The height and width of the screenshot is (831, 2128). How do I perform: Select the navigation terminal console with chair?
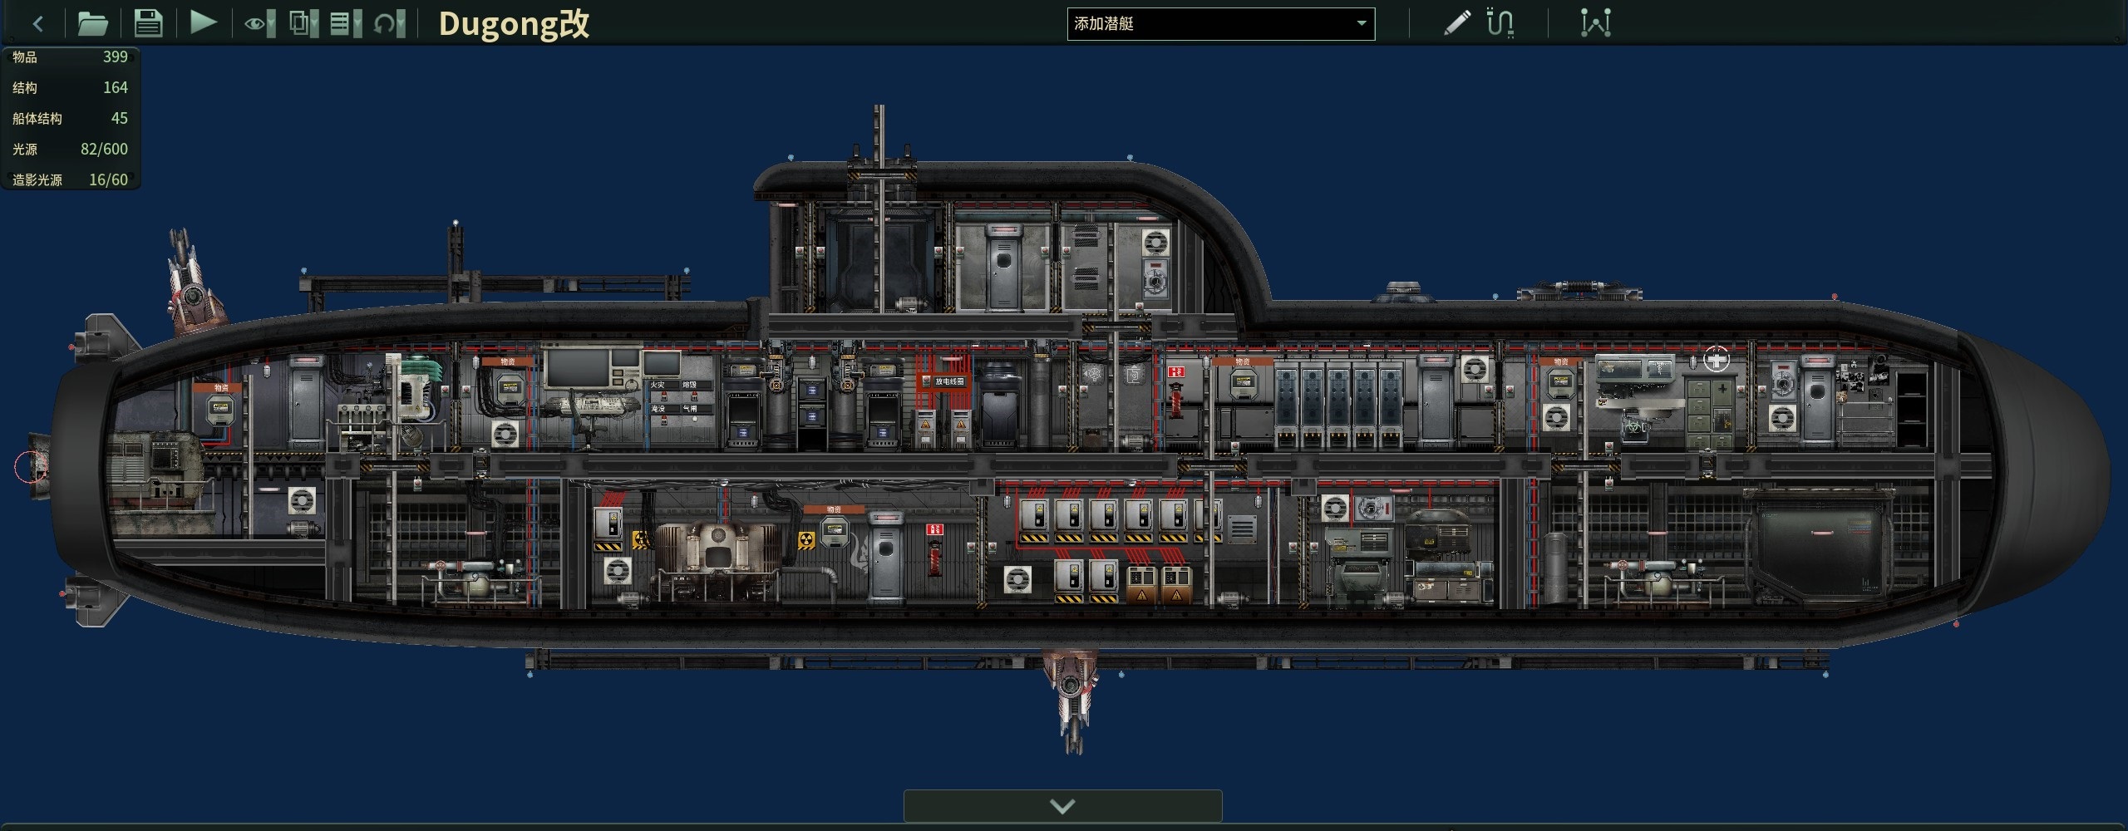pyautogui.click(x=592, y=415)
